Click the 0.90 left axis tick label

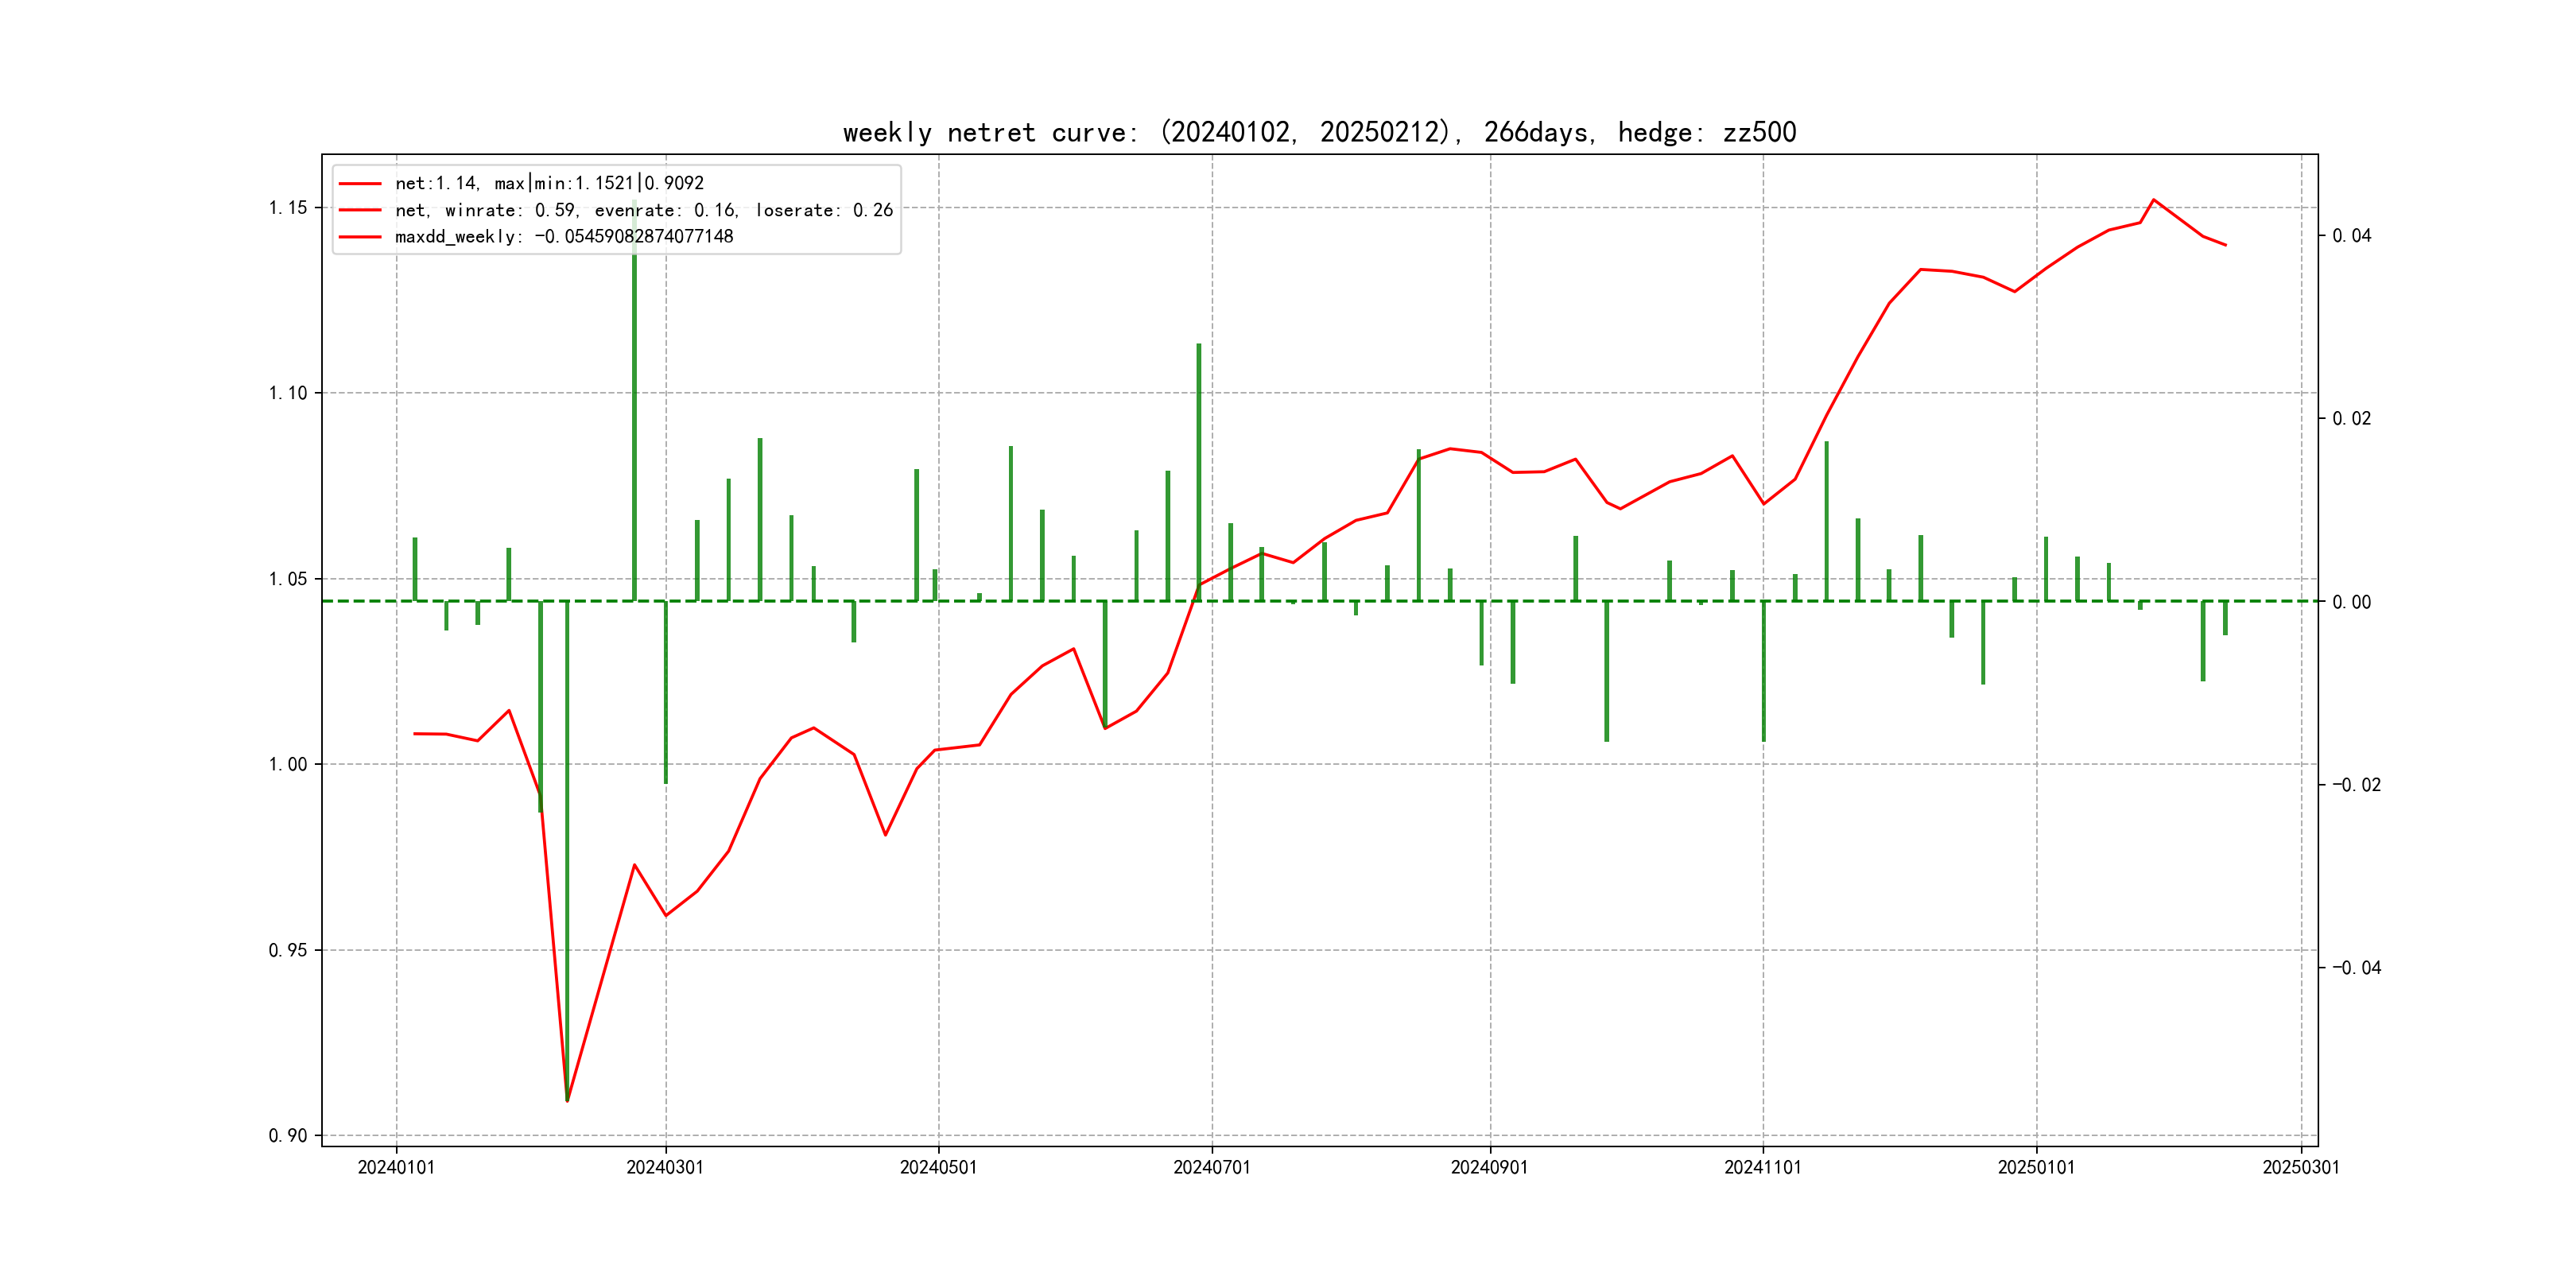click(x=288, y=1135)
